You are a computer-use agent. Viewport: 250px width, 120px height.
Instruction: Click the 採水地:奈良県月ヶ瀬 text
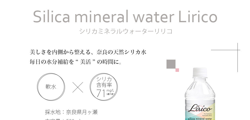71,112
